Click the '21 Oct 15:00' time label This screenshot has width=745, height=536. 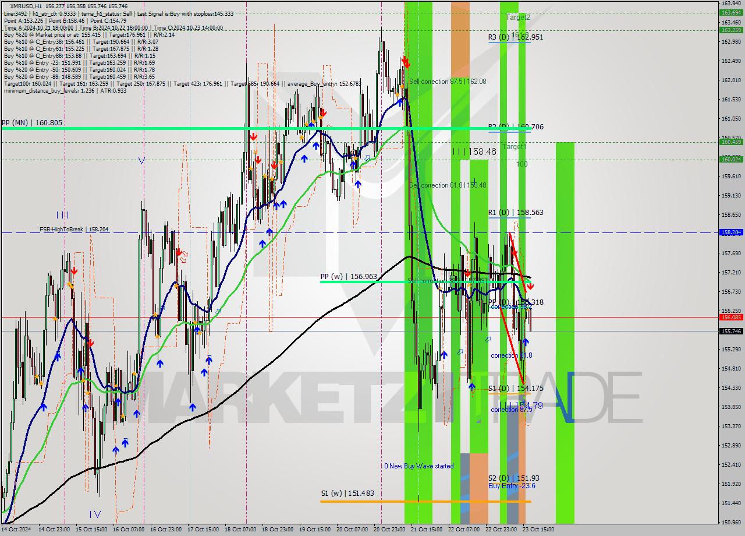point(427,530)
